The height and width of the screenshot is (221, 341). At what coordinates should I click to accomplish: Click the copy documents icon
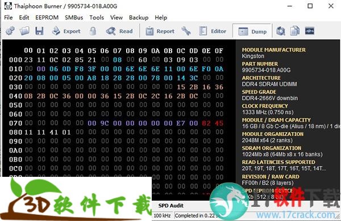pyautogui.click(x=295, y=31)
